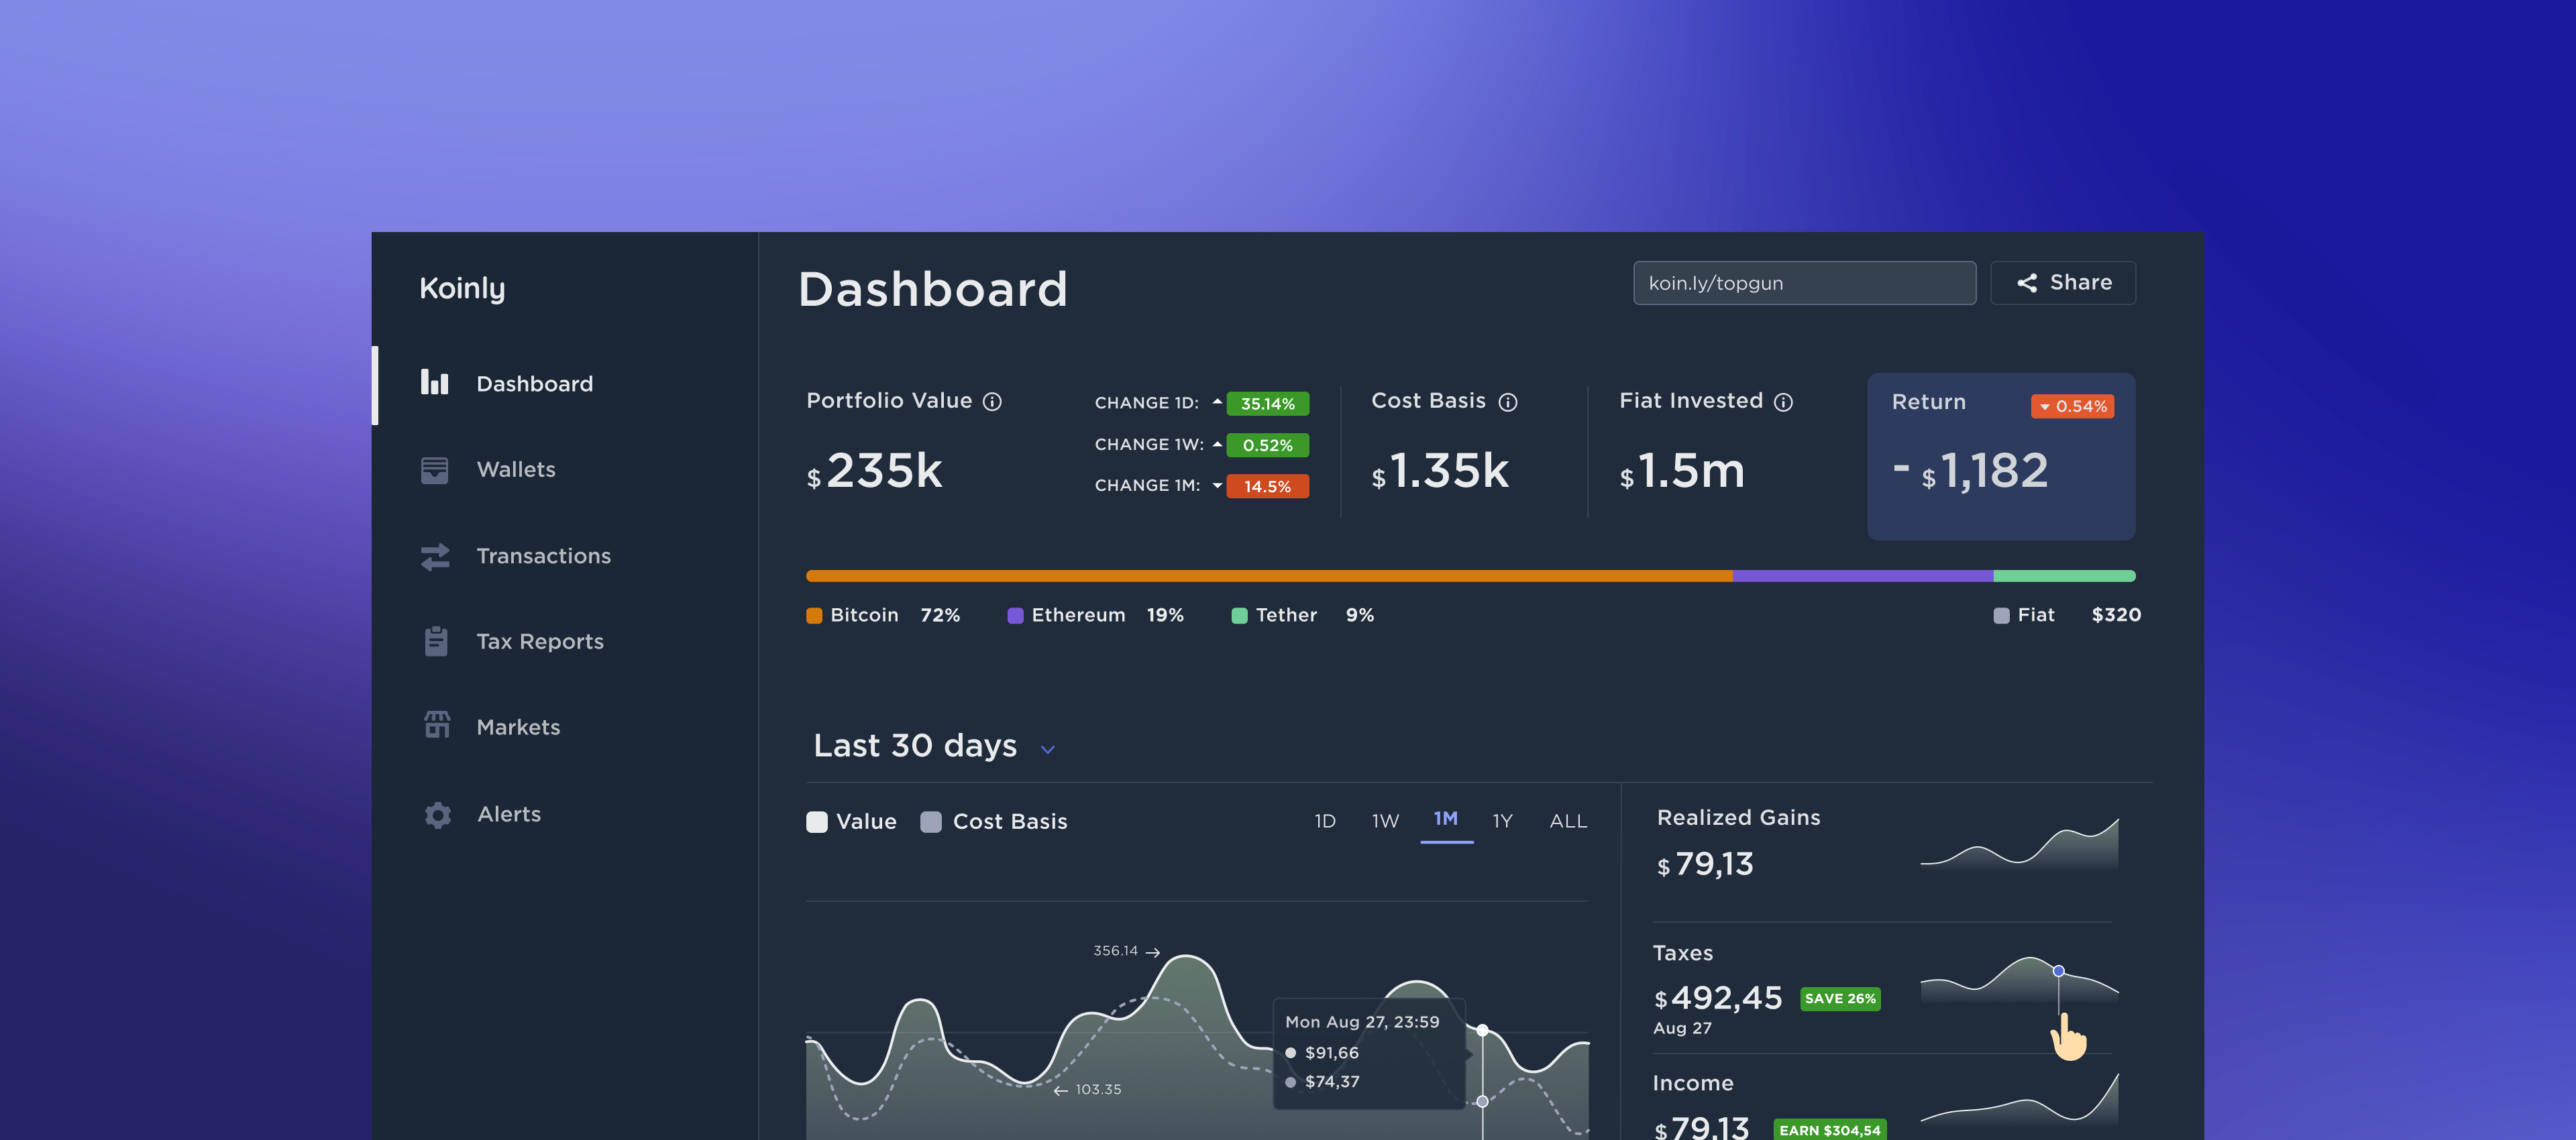Click the info icon beside Fiat Invested
The width and height of the screenshot is (2576, 1140).
point(1783,402)
